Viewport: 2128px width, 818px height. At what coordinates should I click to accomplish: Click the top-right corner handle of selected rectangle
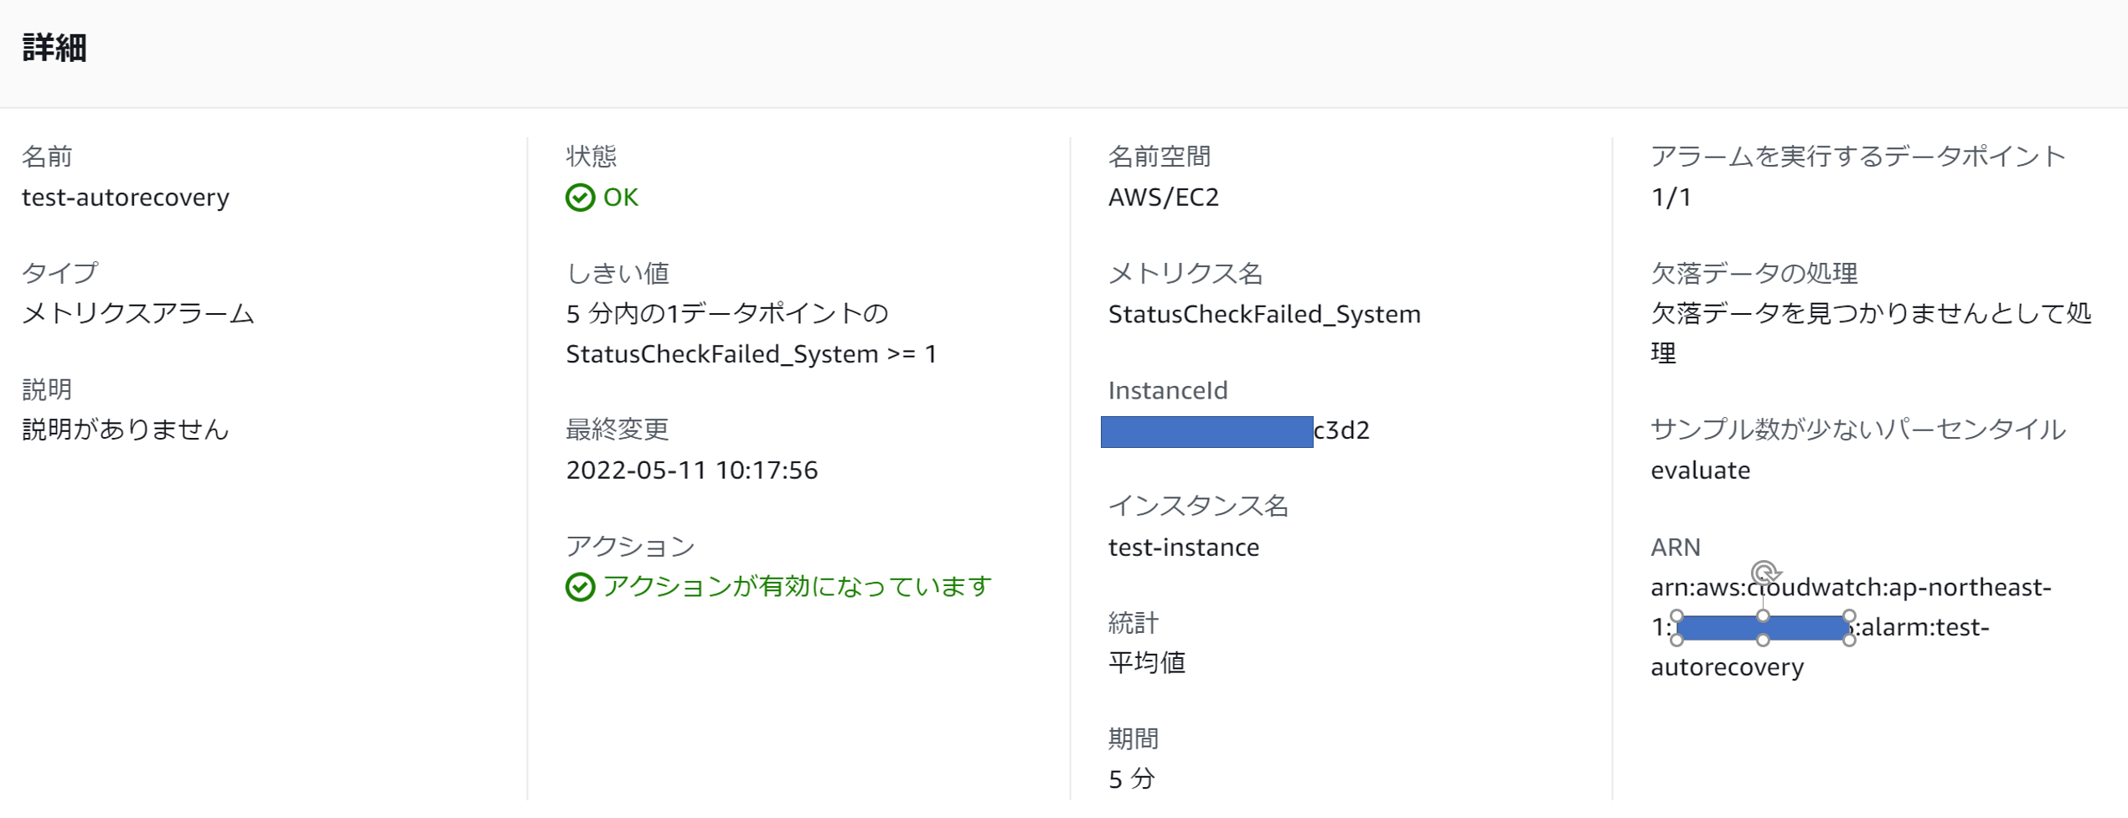1849,615
